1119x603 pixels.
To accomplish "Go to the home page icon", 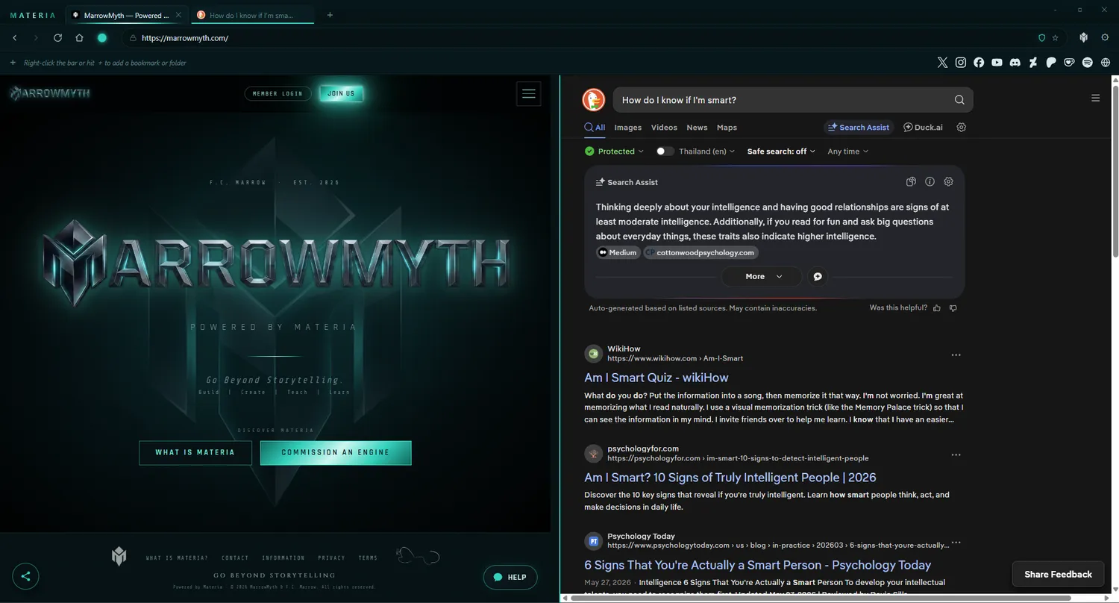I will coord(79,37).
